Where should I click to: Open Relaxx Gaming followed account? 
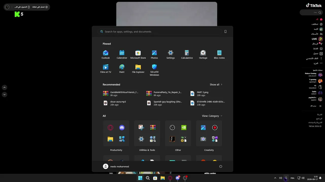[314, 75]
